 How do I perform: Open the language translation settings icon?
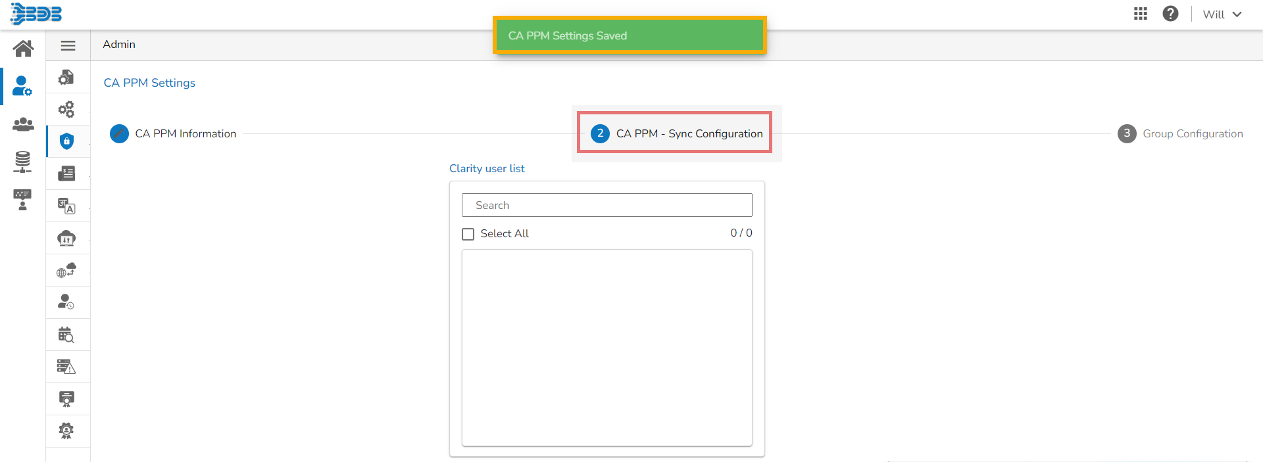(x=66, y=206)
